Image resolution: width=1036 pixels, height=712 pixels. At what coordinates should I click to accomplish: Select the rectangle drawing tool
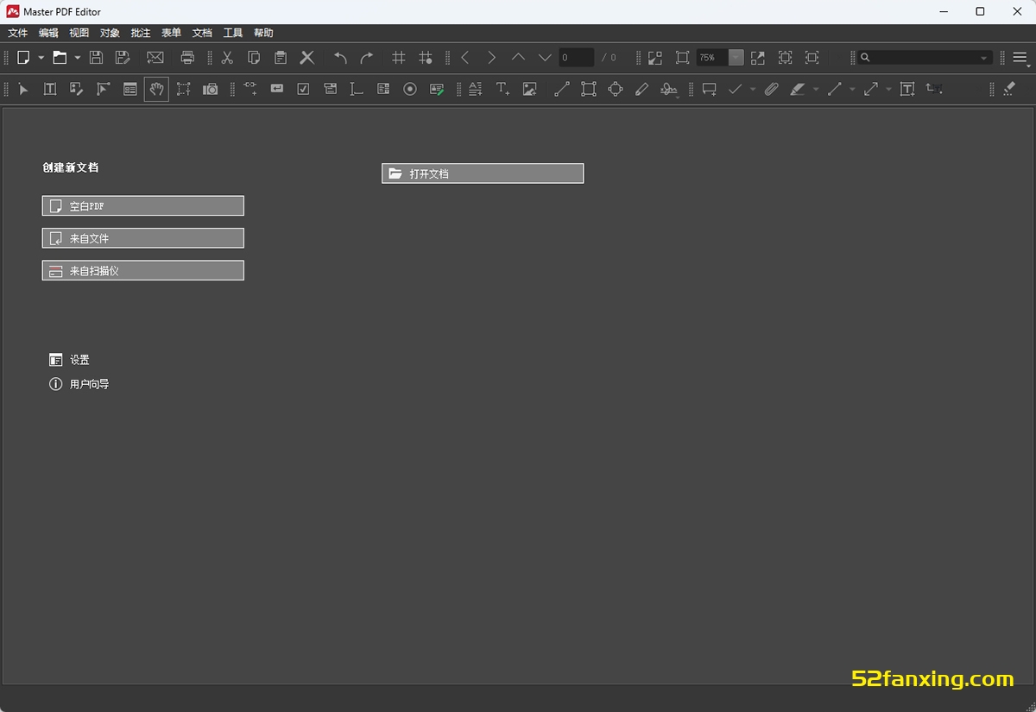tap(589, 89)
